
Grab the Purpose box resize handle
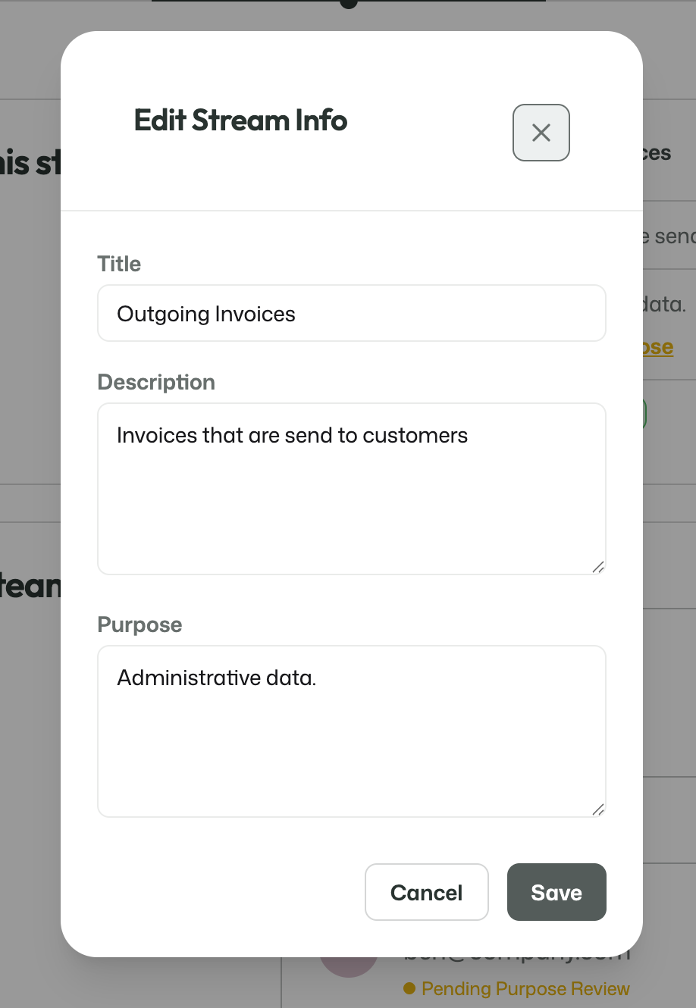tap(598, 809)
